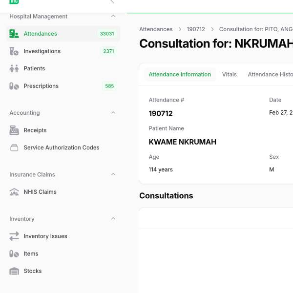Click the Items pills icon
The height and width of the screenshot is (293, 293).
(14, 254)
